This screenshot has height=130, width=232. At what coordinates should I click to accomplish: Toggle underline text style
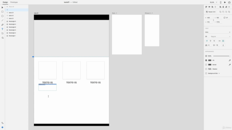(223, 45)
